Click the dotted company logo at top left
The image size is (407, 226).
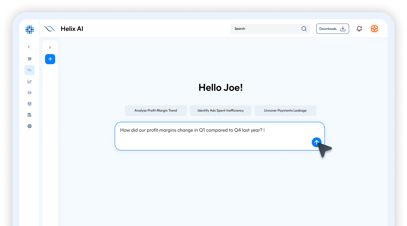30,29
